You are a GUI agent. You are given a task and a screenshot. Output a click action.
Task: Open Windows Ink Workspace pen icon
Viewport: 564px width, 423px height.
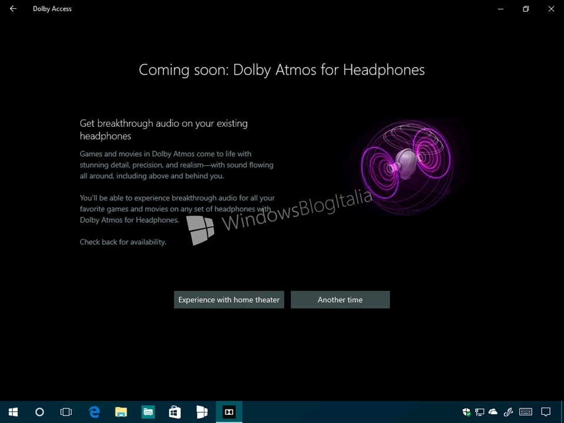(508, 412)
